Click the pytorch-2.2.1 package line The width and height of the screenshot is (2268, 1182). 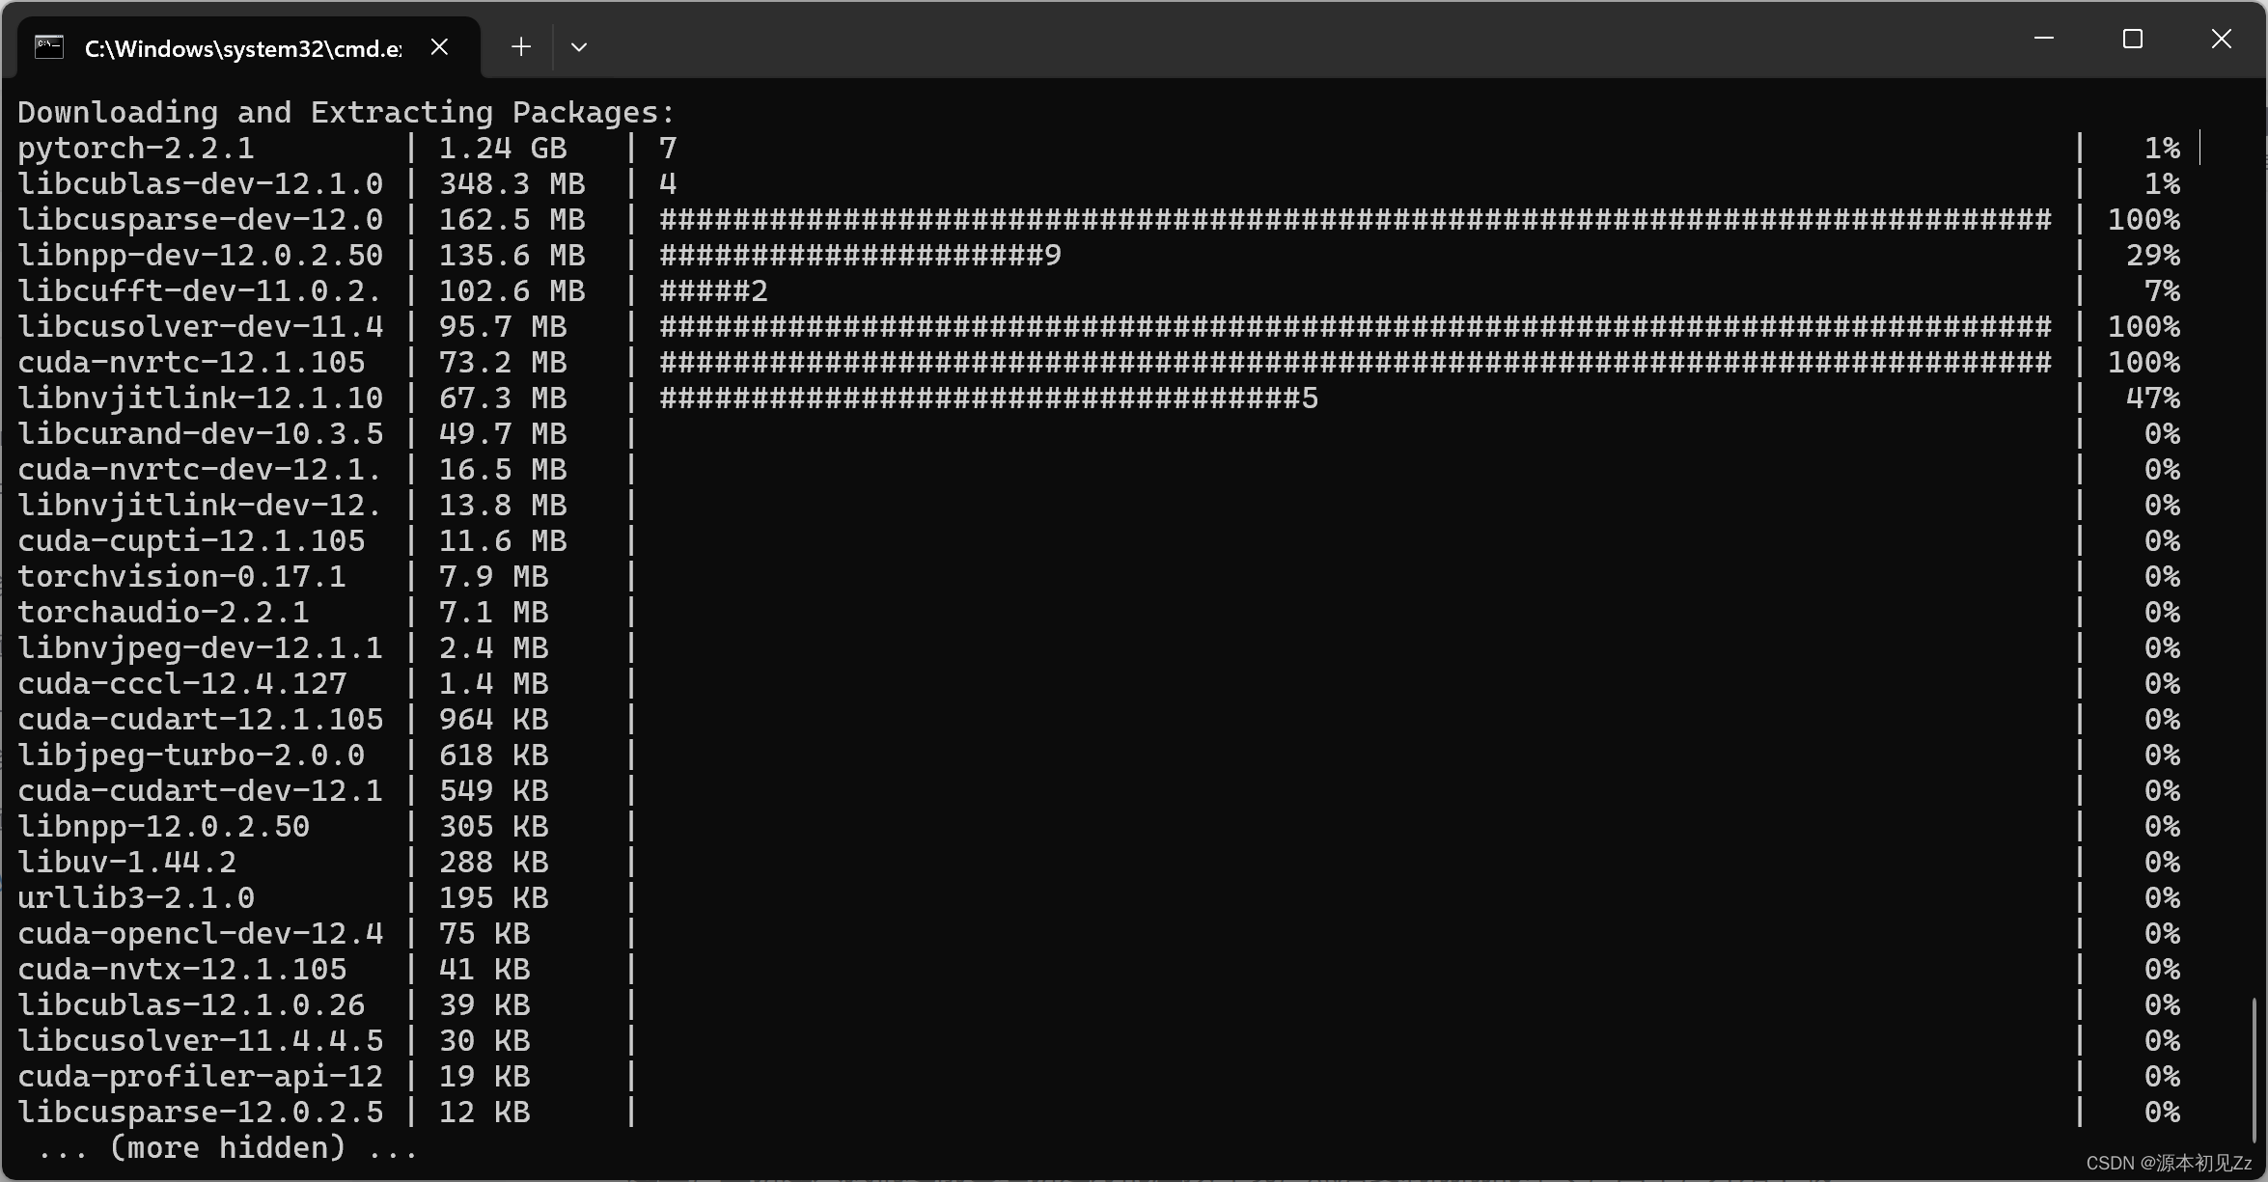click(x=136, y=149)
